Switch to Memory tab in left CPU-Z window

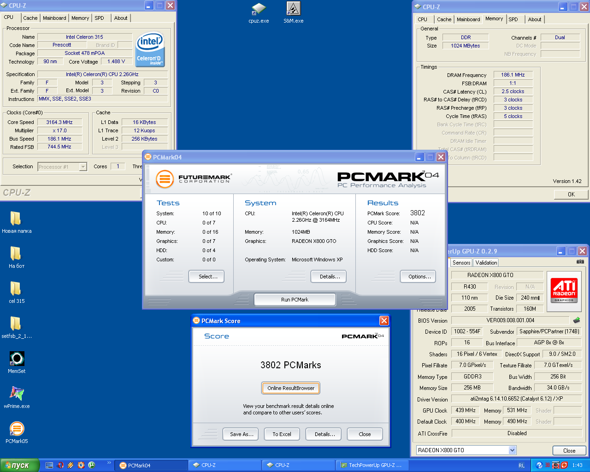(80, 18)
